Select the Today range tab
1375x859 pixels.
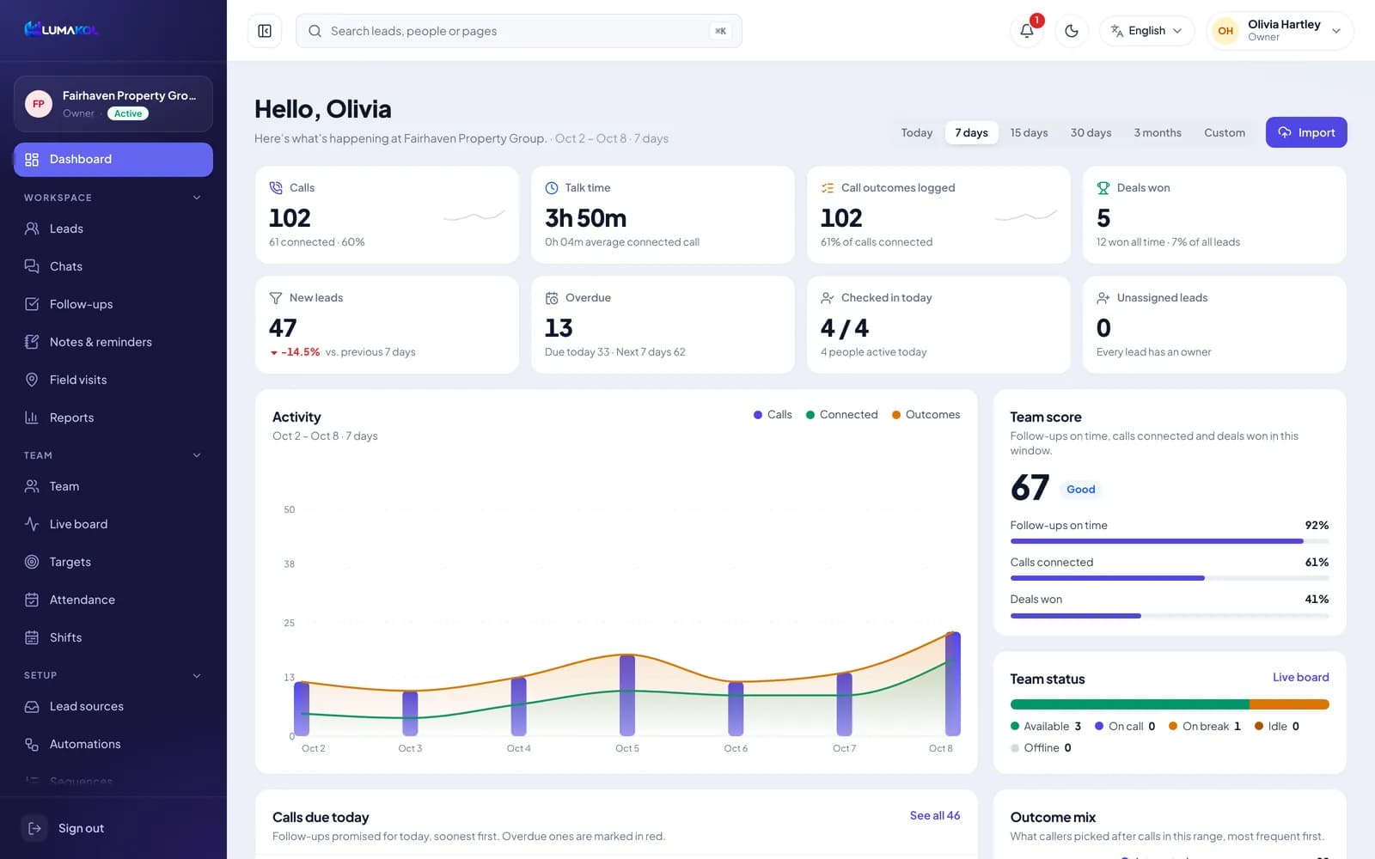[917, 132]
